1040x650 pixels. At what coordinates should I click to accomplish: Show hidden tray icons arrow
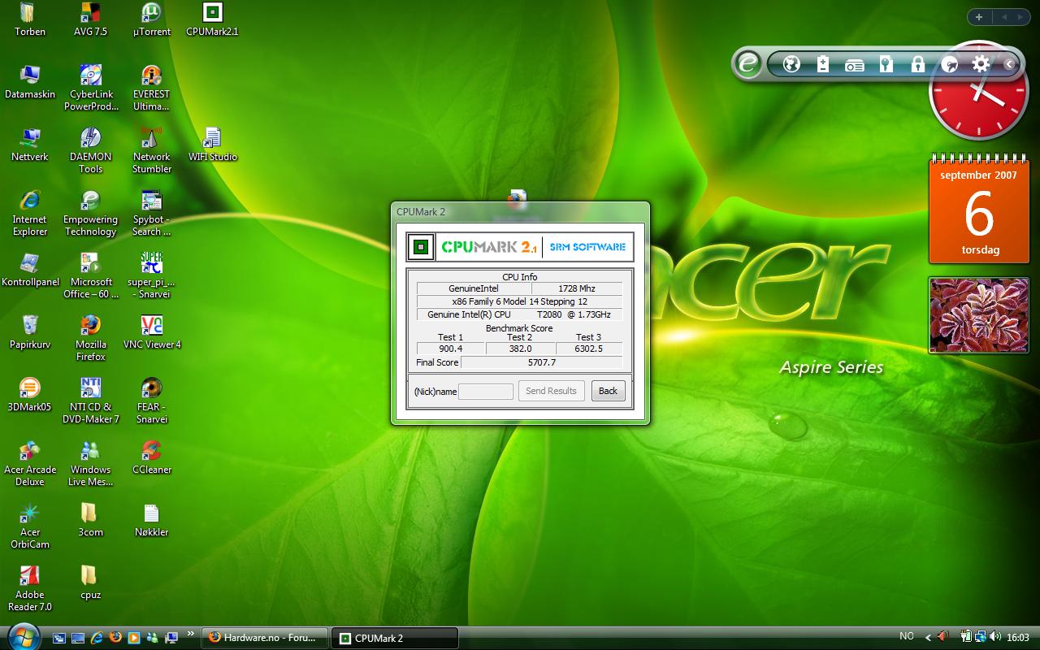[929, 637]
